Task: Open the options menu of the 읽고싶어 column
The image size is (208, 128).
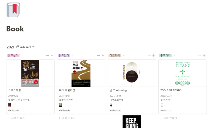Action: coord(48,55)
